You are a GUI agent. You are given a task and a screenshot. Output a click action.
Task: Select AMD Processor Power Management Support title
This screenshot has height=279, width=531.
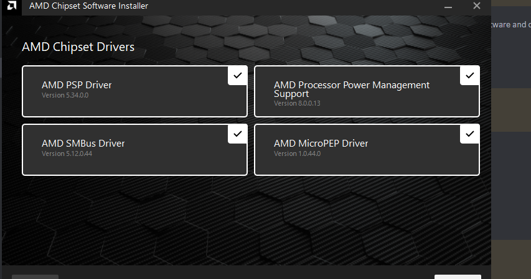[x=352, y=89]
